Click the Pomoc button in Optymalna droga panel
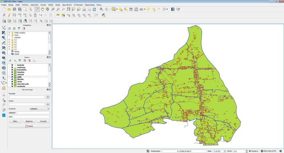 tap(29, 126)
